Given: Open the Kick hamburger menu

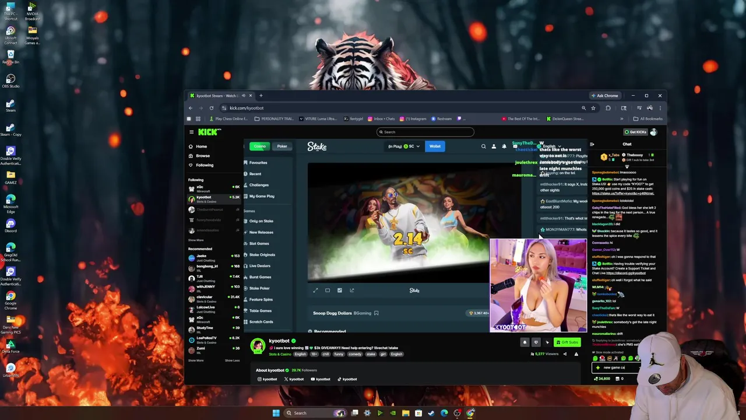Looking at the screenshot, I should (x=191, y=132).
